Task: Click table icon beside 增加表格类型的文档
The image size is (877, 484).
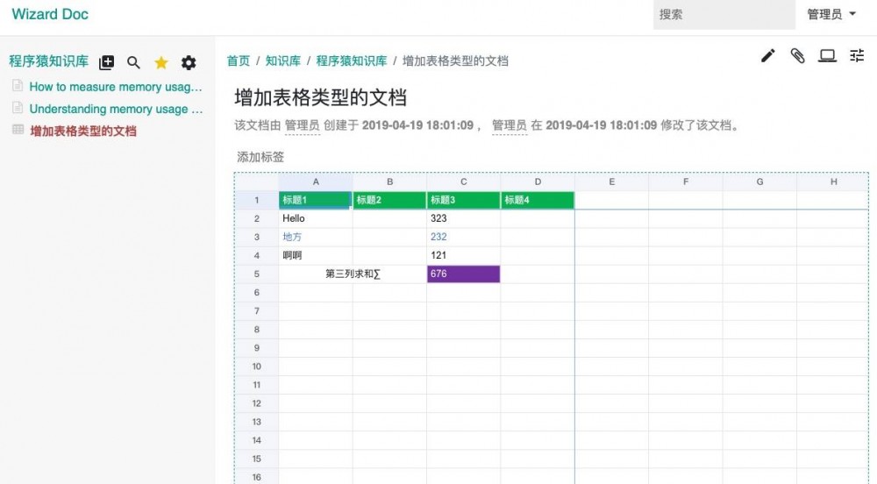Action: click(18, 130)
